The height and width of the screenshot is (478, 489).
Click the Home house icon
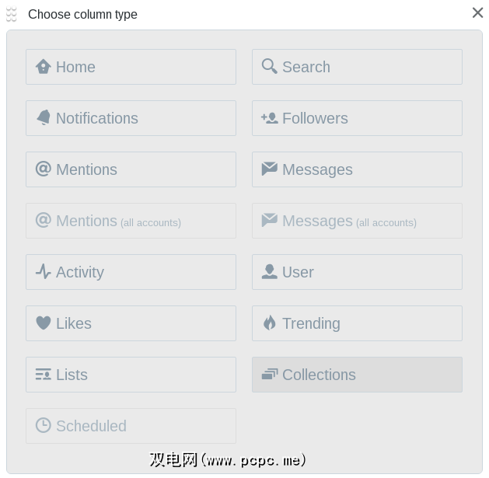tap(44, 67)
